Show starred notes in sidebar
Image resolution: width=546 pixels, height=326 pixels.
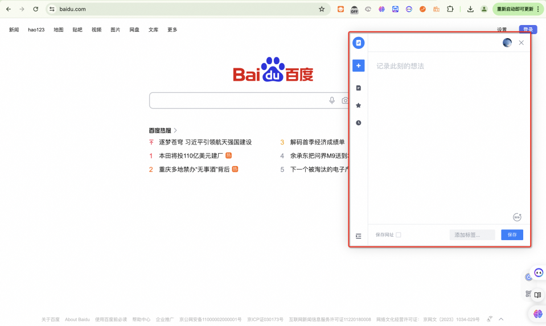tap(358, 105)
